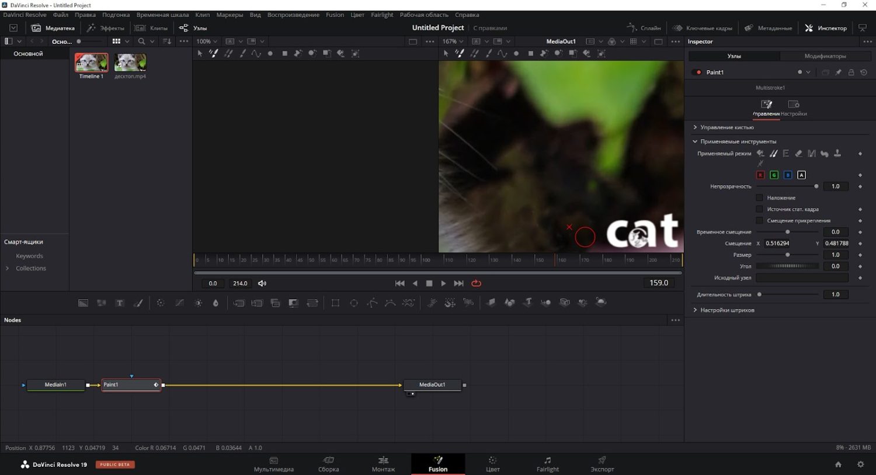
Task: Add a Paint node from the toolbar
Action: pos(138,303)
